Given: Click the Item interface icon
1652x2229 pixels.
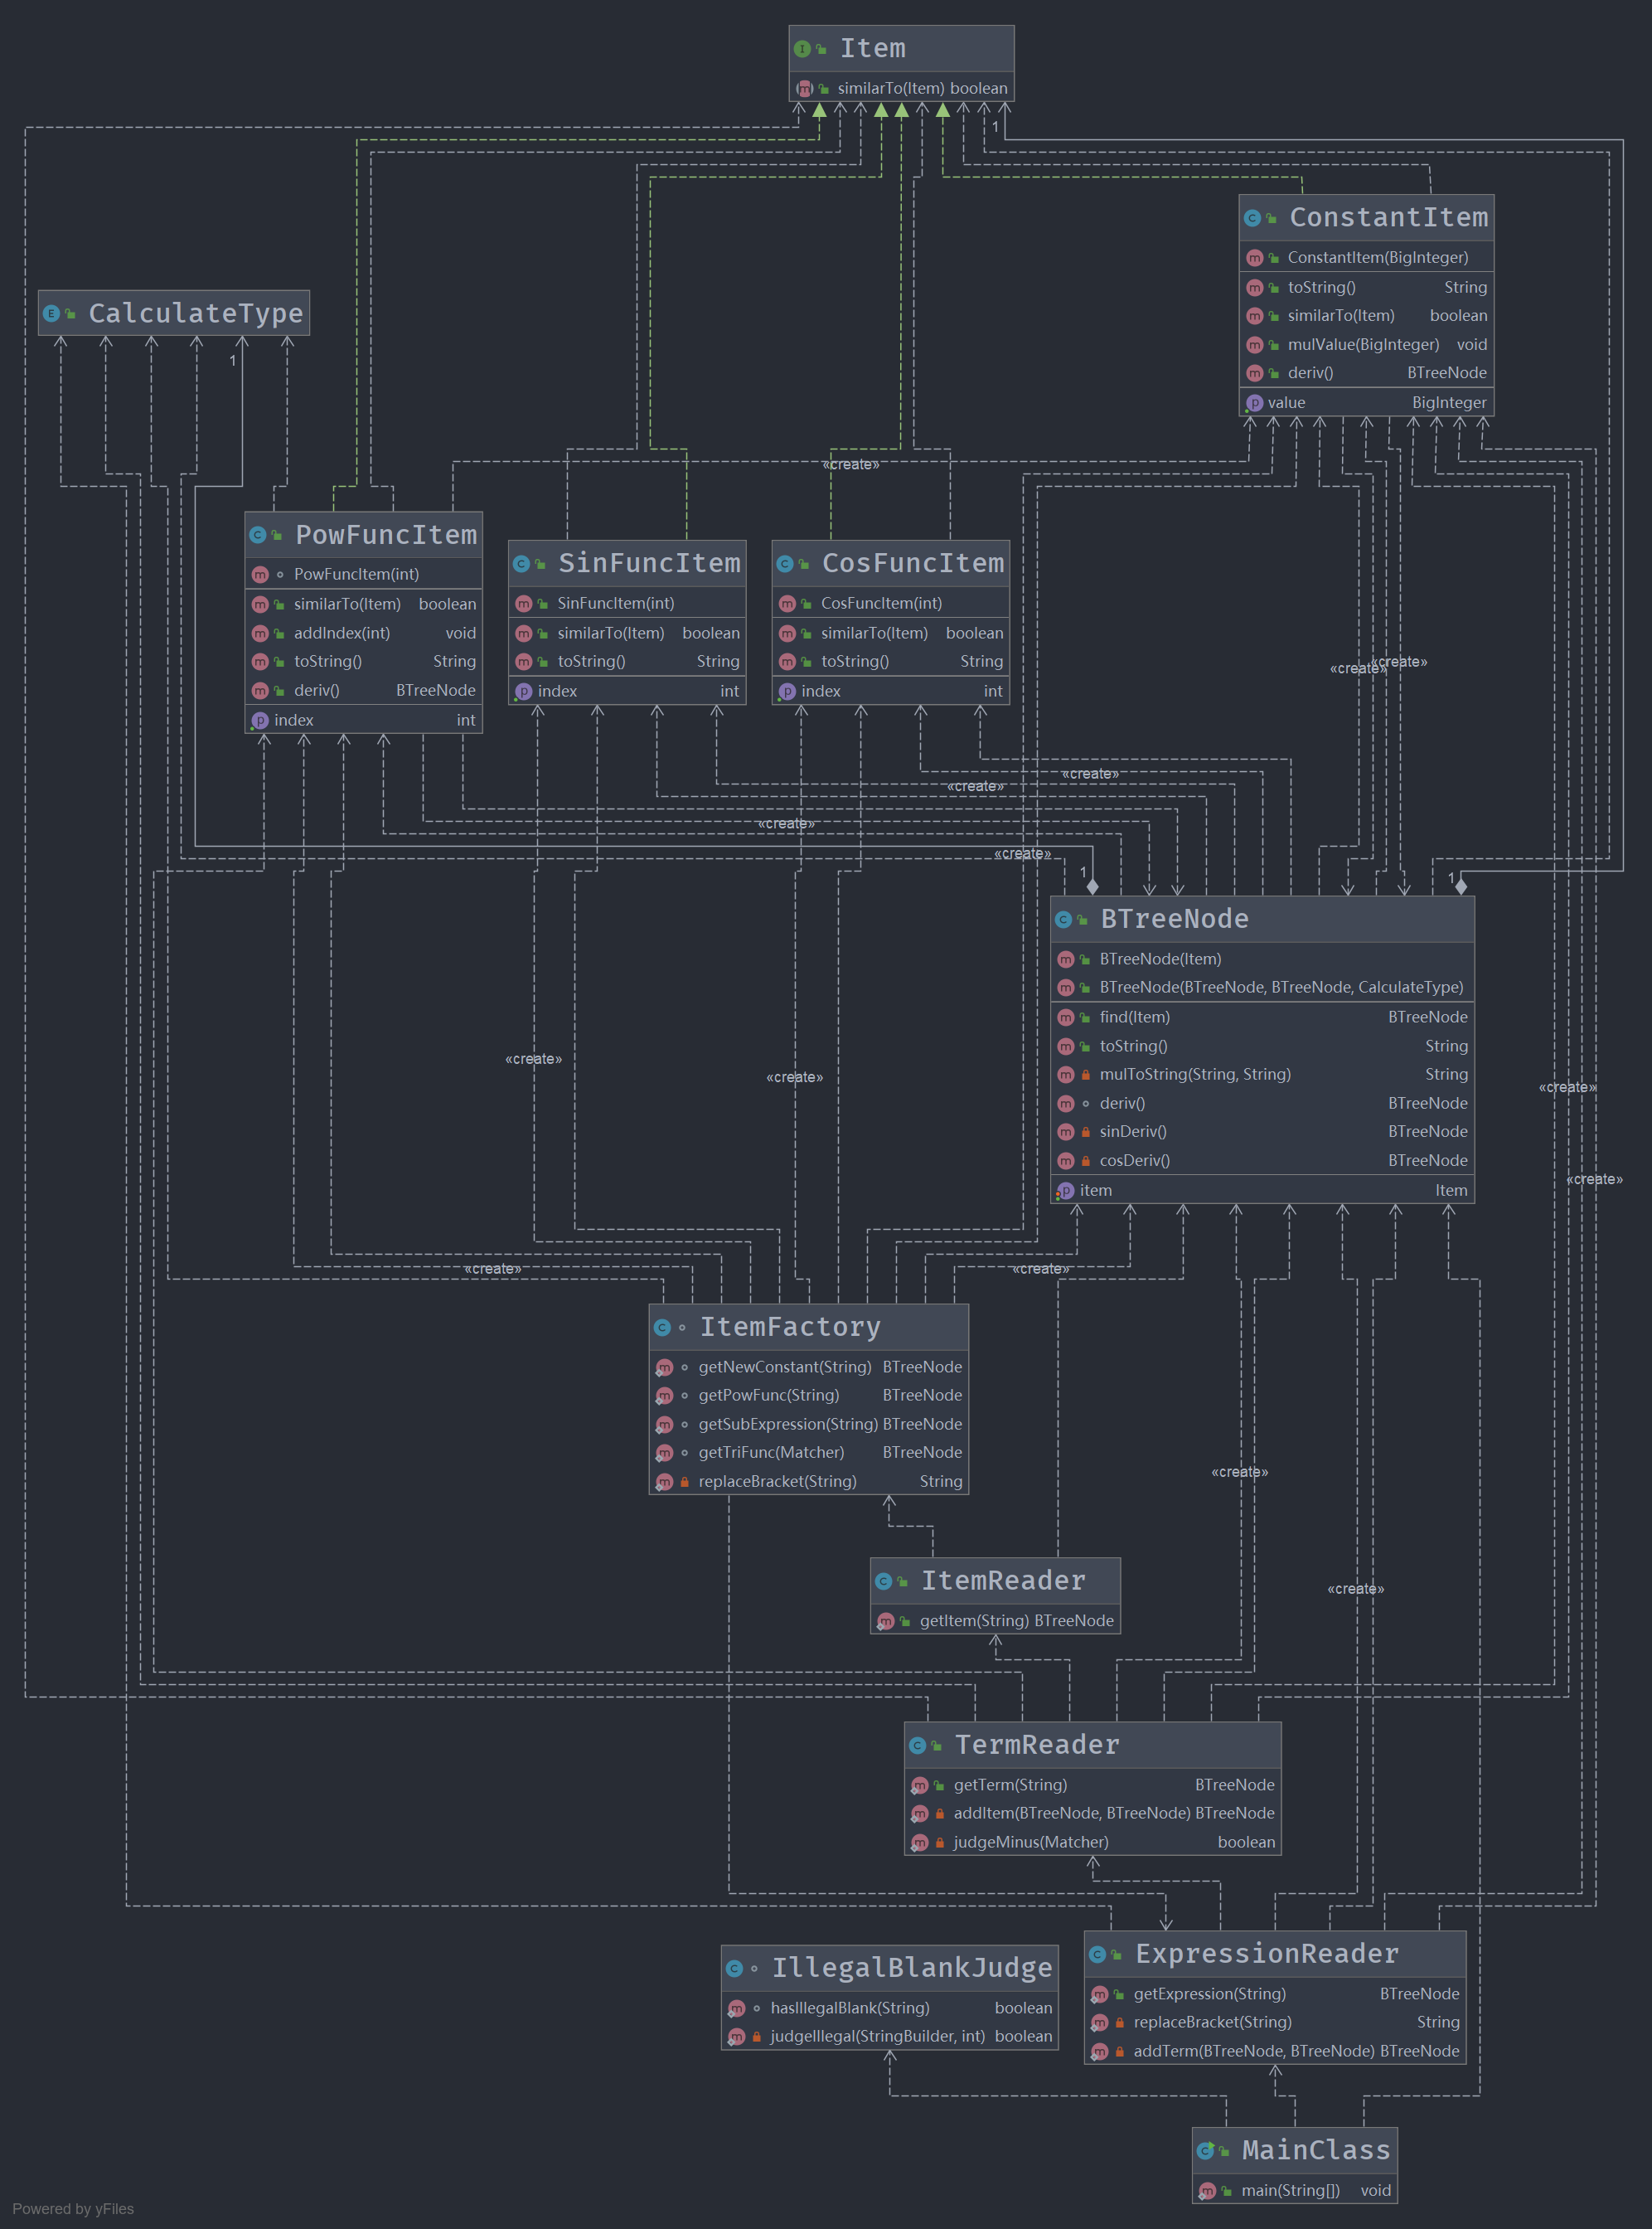Looking at the screenshot, I should [802, 49].
